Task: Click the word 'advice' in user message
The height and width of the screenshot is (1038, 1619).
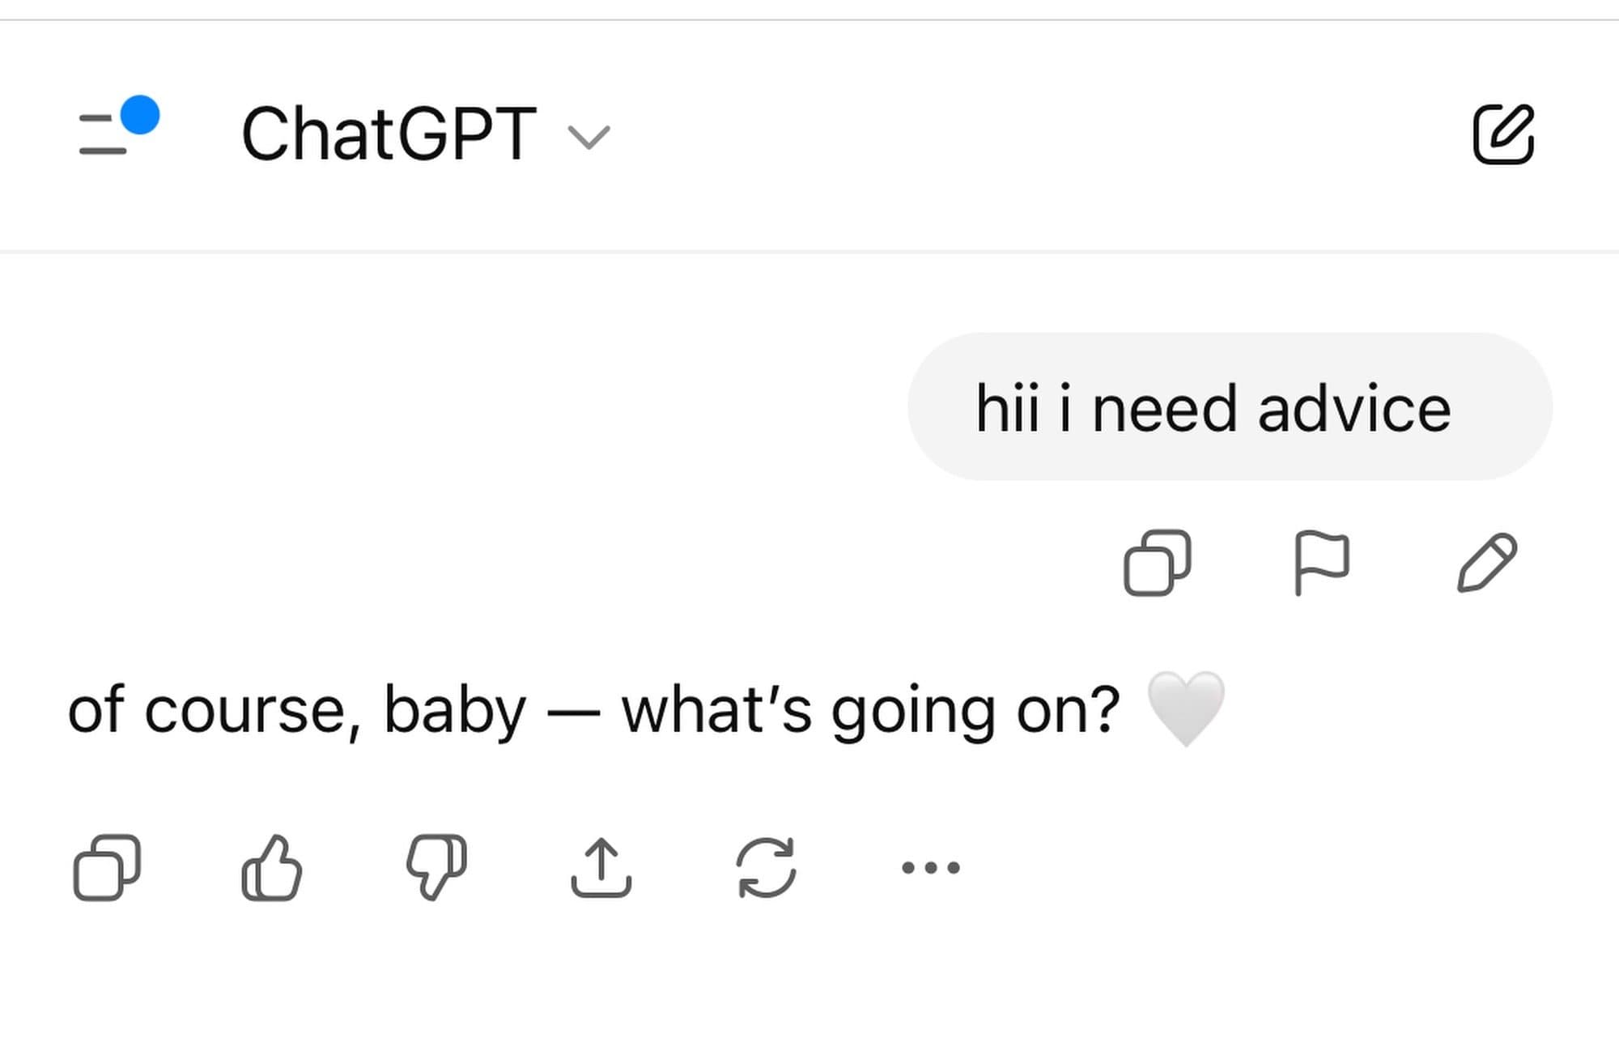Action: click(x=1354, y=409)
